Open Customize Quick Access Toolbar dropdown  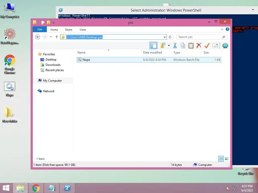(x=53, y=23)
